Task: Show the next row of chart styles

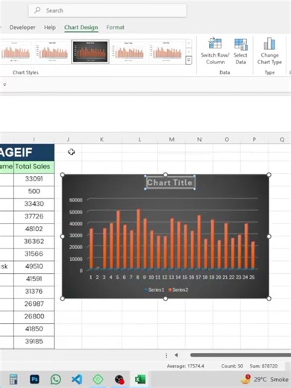Action: 189,51
